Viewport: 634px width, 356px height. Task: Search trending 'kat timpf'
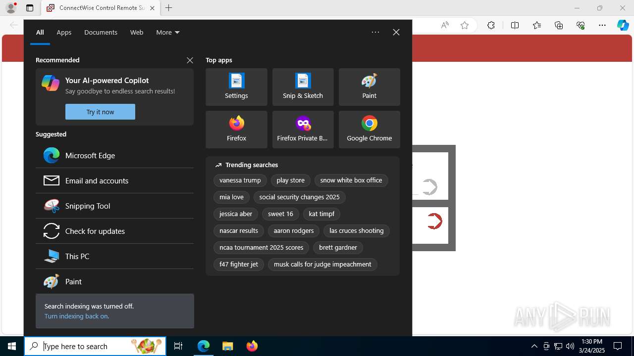click(x=321, y=214)
